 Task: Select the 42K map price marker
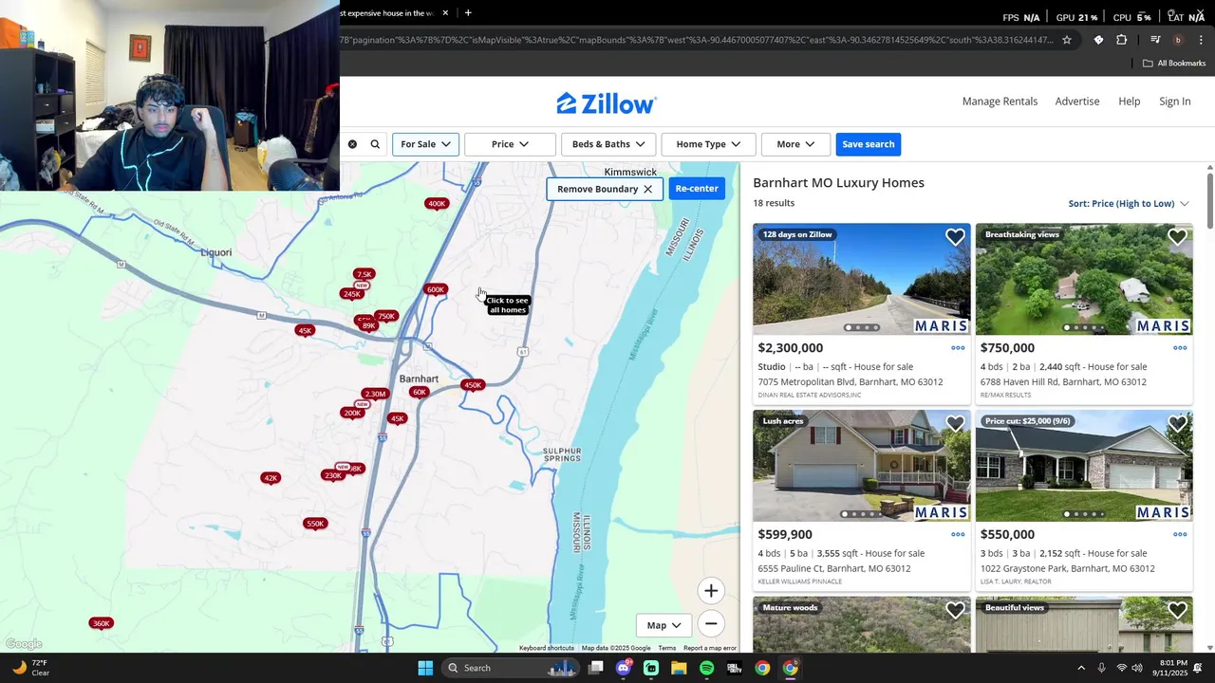click(x=271, y=478)
